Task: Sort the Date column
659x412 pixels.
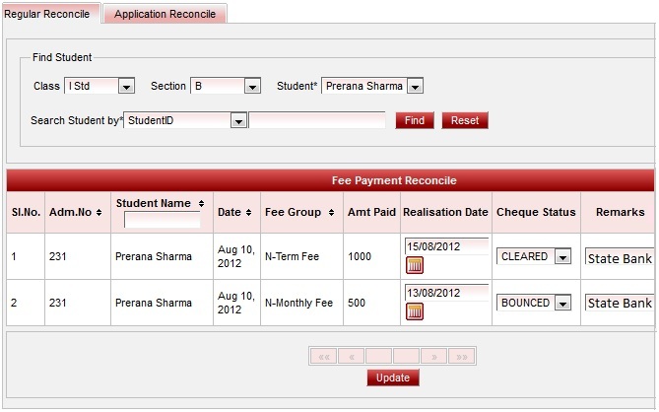Action: 250,213
